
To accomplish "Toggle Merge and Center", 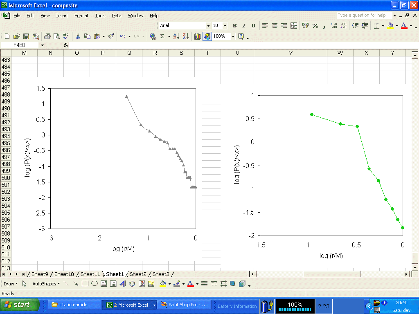I will pos(294,26).
